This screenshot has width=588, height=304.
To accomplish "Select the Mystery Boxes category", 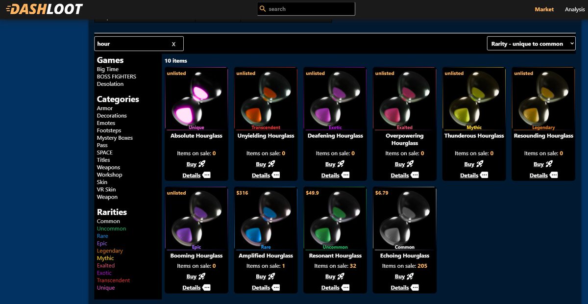I will (x=115, y=138).
